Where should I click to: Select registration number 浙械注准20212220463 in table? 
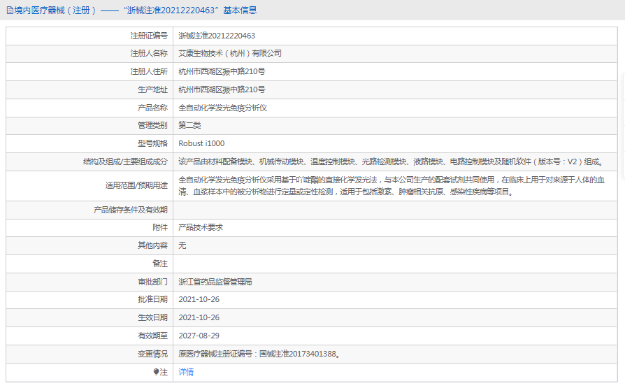[217, 36]
